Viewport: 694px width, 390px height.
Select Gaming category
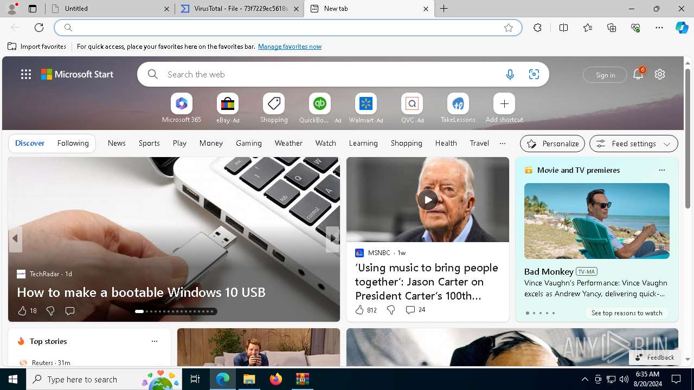pos(249,143)
